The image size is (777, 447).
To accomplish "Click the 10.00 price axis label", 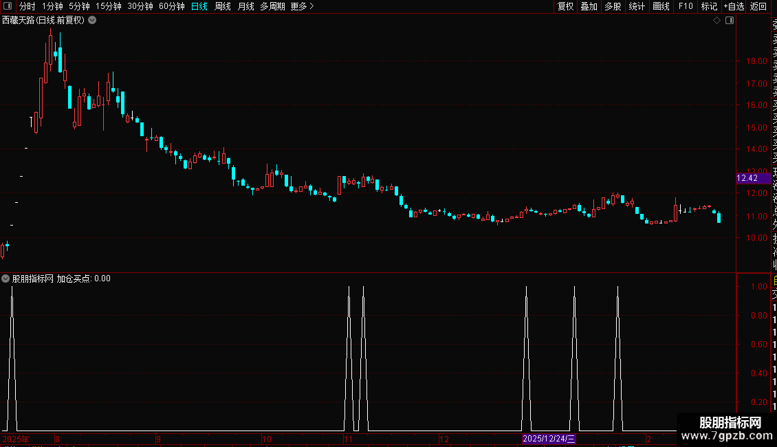I will click(756, 237).
